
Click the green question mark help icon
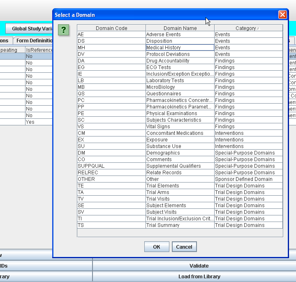click(x=63, y=30)
